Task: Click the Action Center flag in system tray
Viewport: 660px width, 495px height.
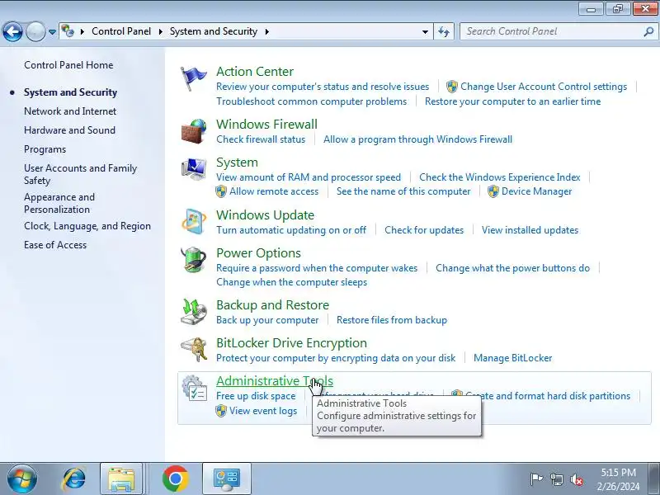Action: [535, 479]
